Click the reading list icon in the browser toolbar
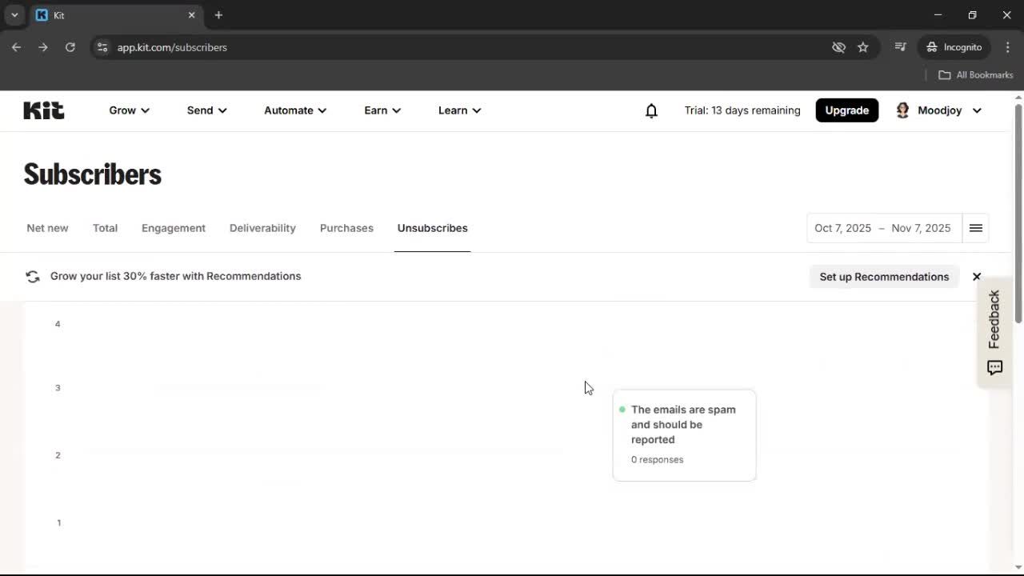1024x576 pixels. tap(900, 47)
